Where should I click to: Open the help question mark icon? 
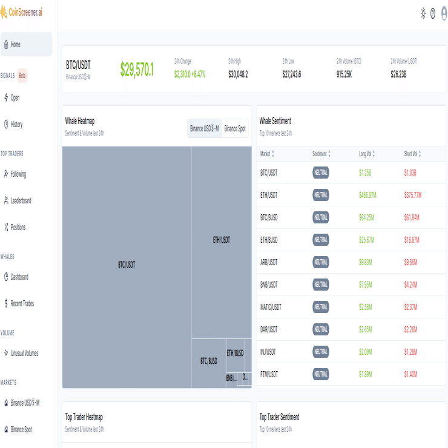click(x=433, y=13)
